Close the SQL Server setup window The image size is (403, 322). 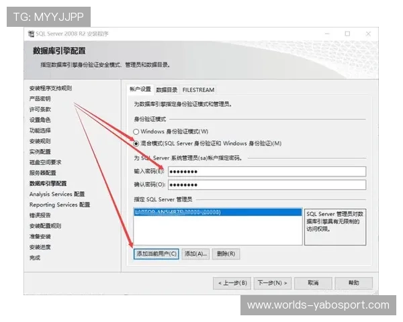click(368, 34)
